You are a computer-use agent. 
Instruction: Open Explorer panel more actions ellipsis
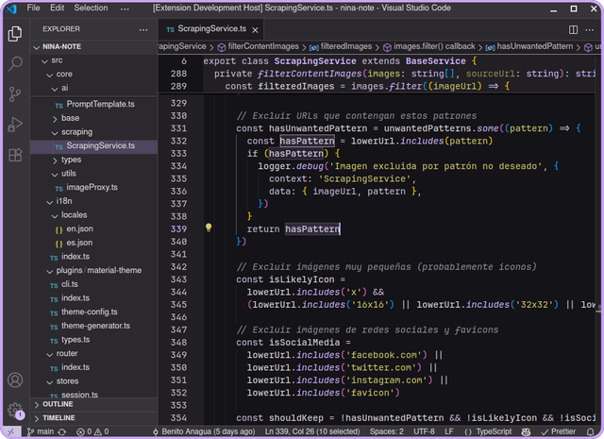coord(143,29)
